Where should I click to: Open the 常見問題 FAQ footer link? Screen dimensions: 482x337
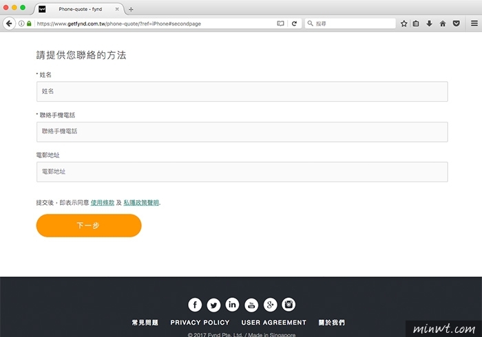[145, 323]
